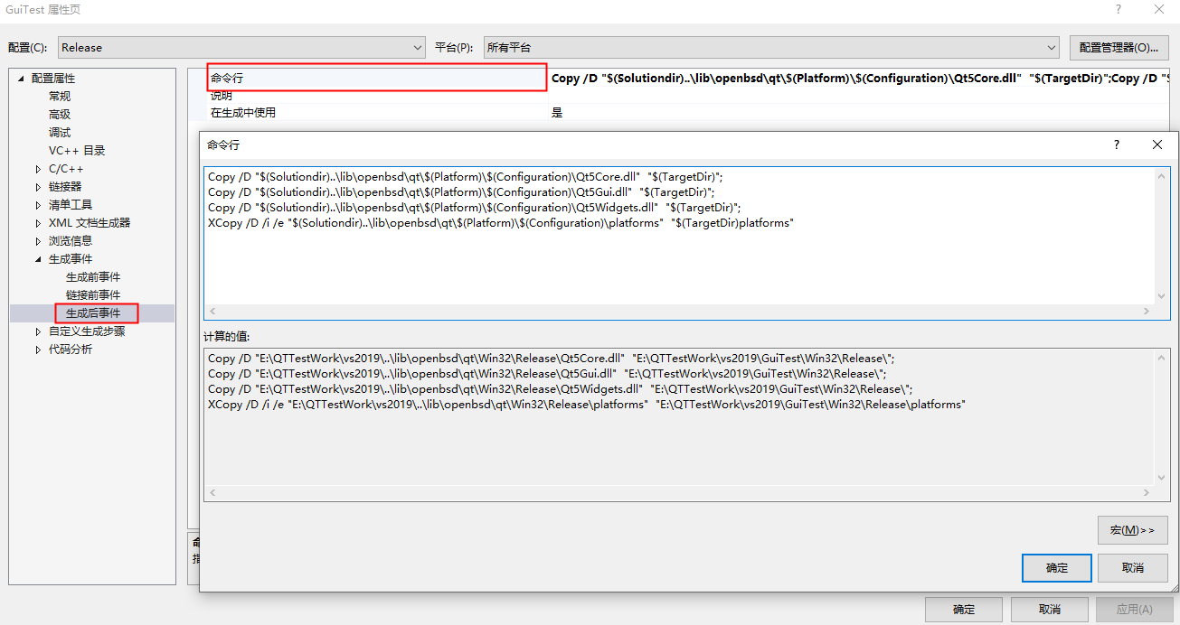The height and width of the screenshot is (625, 1180).
Task: Click the left arrow of edit box scrollbar
Action: pos(212,312)
